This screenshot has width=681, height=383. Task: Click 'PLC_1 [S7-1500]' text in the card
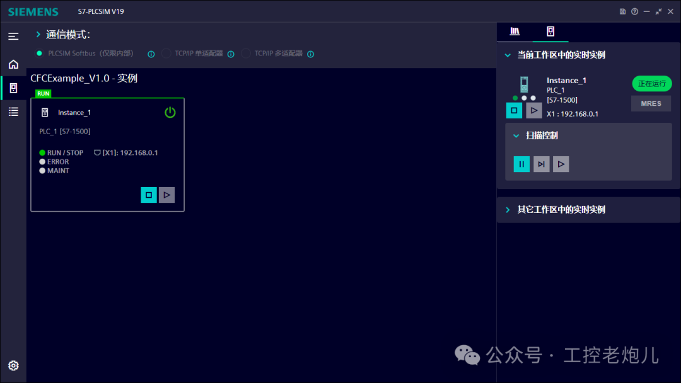click(x=65, y=132)
